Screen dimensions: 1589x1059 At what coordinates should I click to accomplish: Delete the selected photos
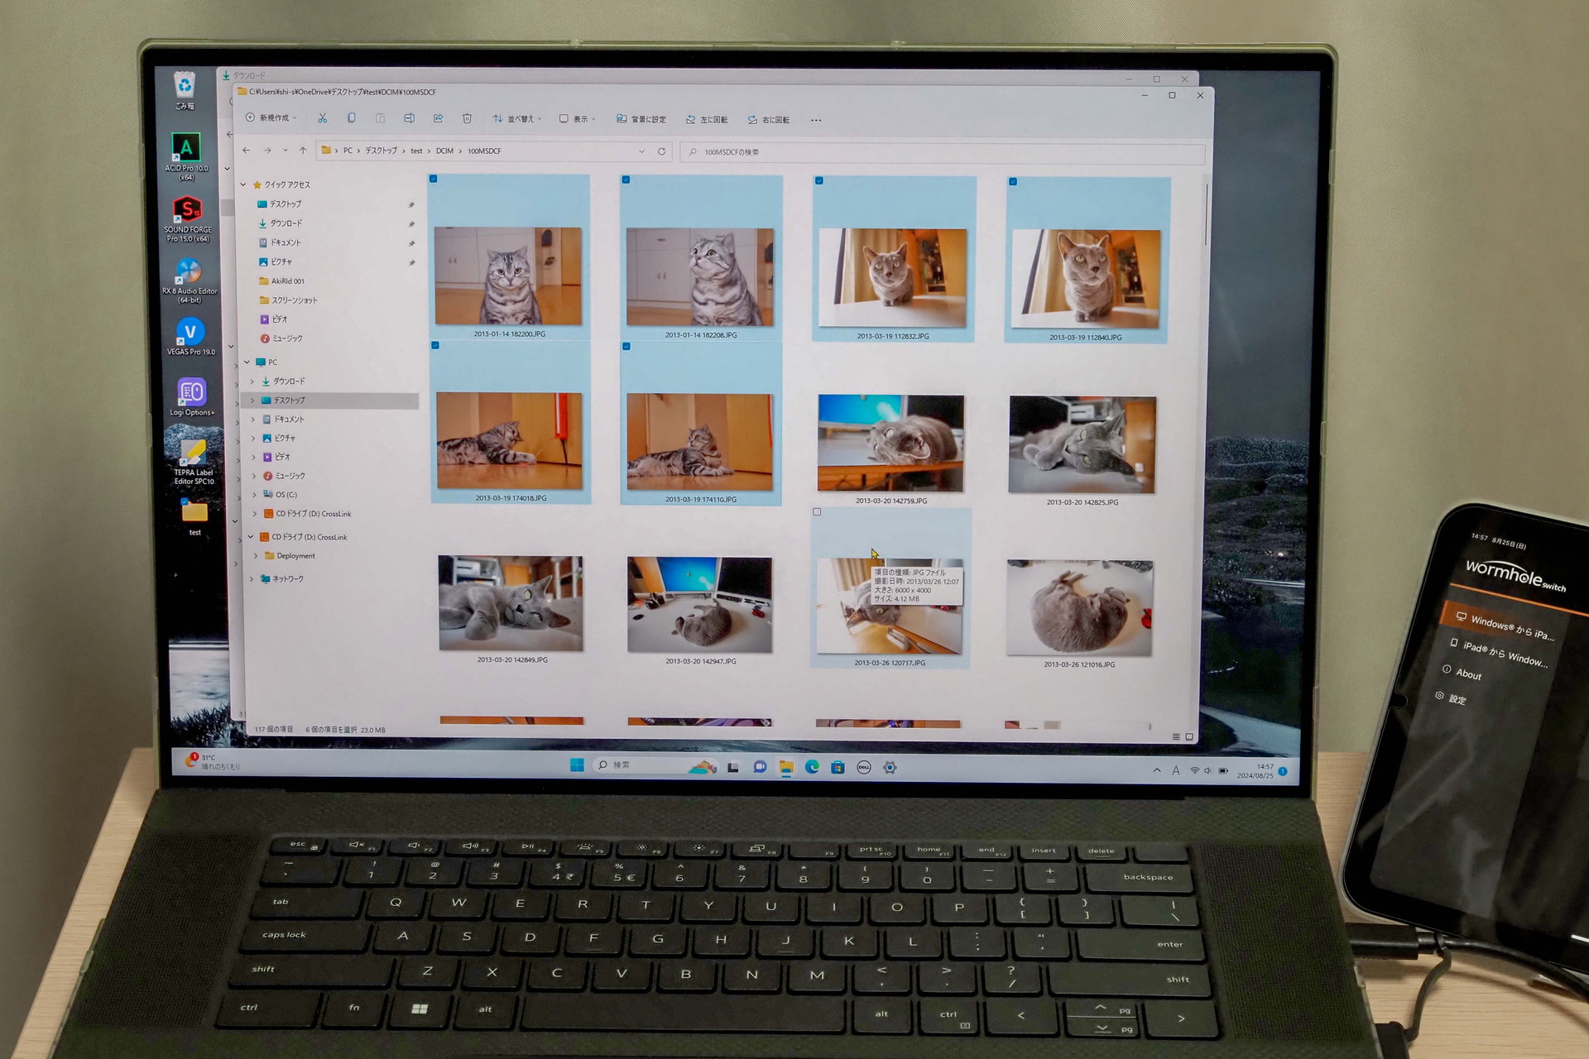pos(467,118)
